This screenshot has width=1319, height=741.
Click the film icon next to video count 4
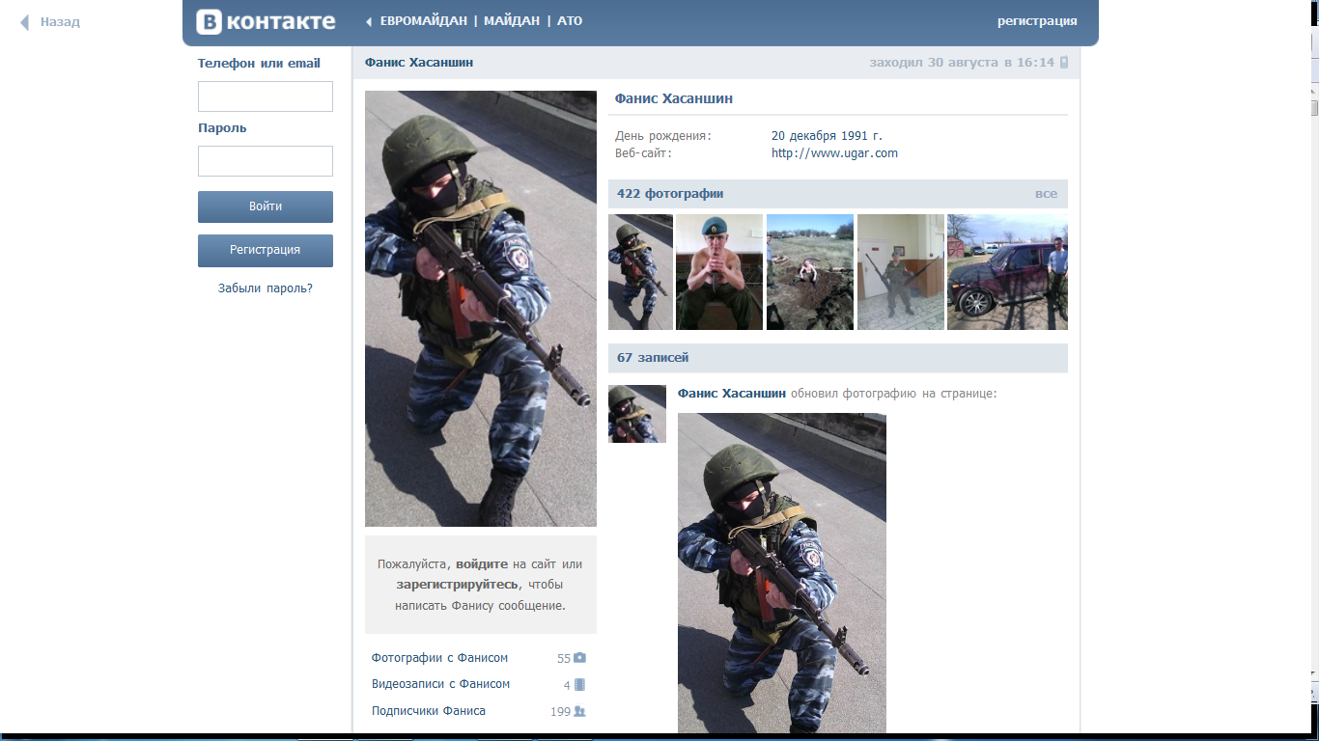[579, 685]
